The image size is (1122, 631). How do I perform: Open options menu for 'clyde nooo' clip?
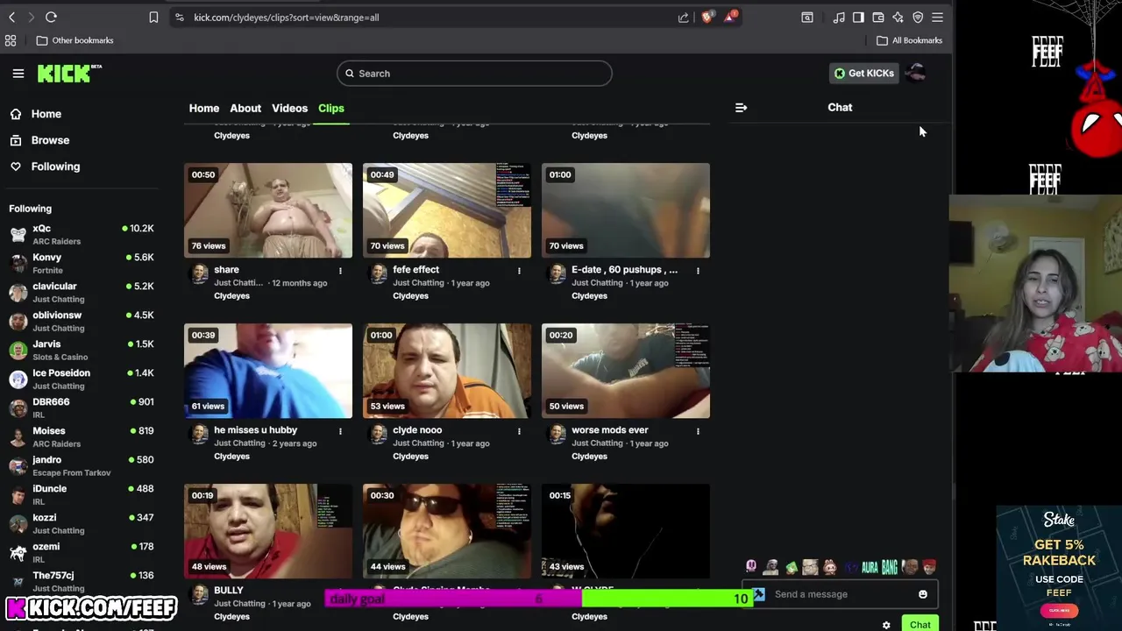click(x=519, y=431)
